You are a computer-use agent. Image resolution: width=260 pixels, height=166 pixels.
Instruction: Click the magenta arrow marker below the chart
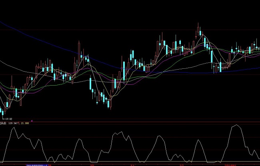click(x=32, y=120)
